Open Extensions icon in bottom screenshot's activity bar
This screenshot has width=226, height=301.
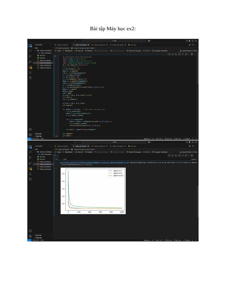pyautogui.click(x=30, y=168)
